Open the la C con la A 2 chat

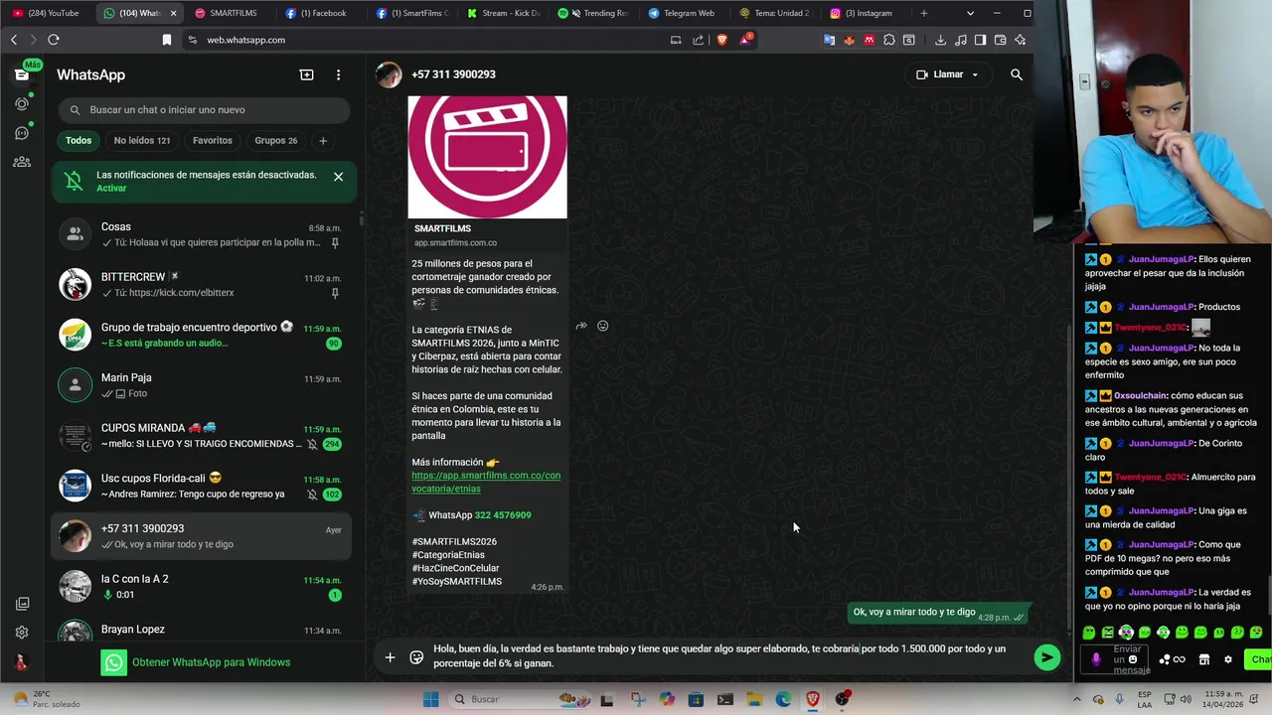202,586
